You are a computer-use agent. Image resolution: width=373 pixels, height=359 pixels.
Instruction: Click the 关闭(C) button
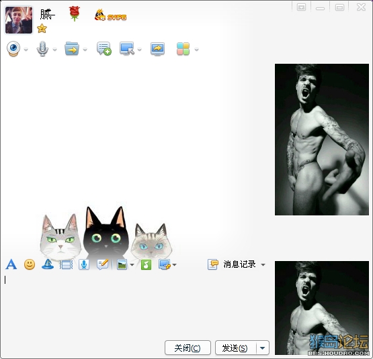(188, 348)
